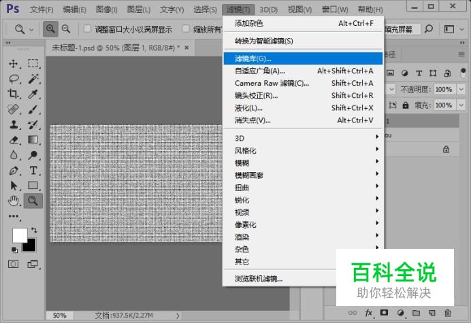Create a new layer icon
The height and width of the screenshot is (323, 471).
432,313
